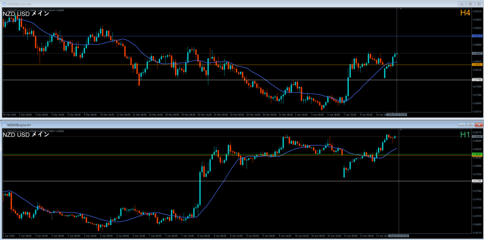Minimize the NZDUSD H4 chart window
This screenshot has width=484, height=240.
[462, 4]
